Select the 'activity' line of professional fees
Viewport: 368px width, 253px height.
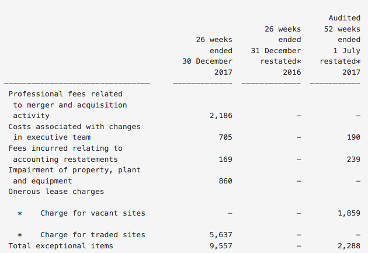pyautogui.click(x=31, y=116)
